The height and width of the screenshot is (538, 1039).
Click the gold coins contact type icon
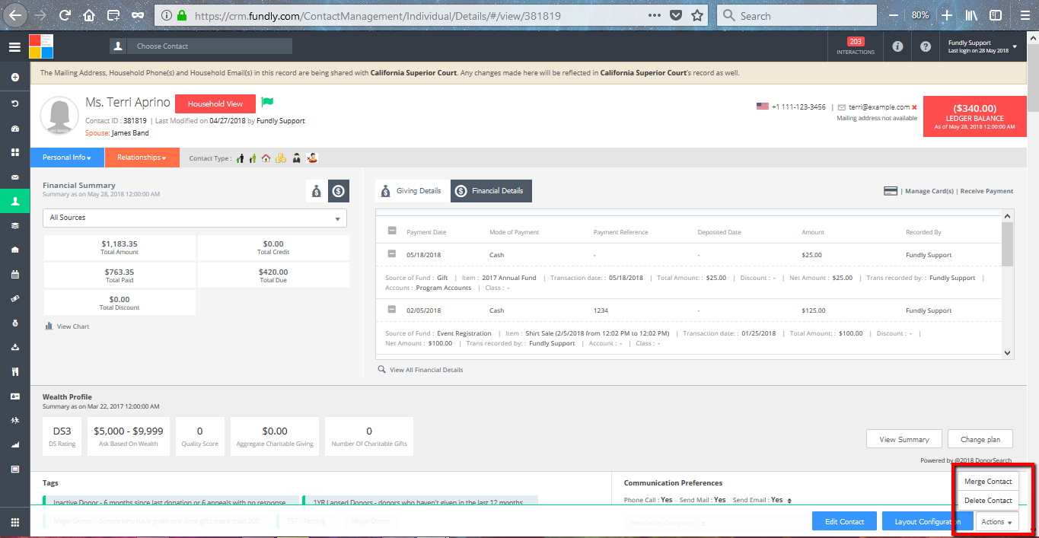click(x=281, y=158)
